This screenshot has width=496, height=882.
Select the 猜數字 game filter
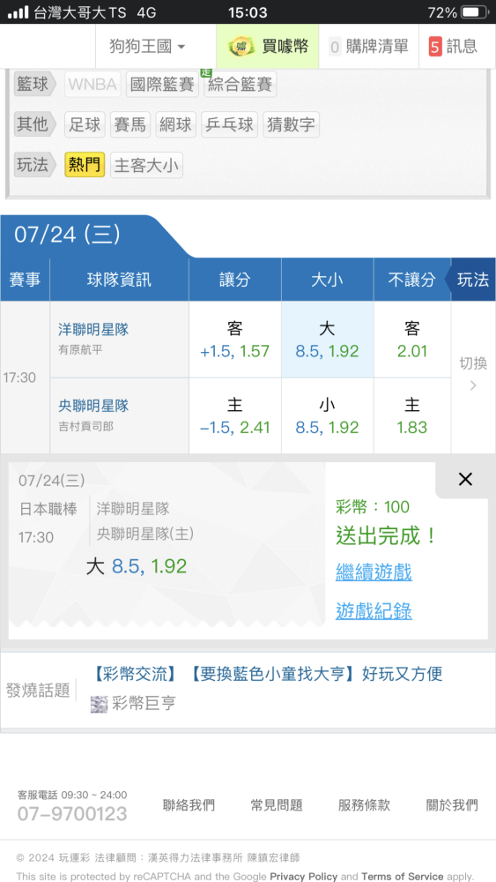click(291, 124)
